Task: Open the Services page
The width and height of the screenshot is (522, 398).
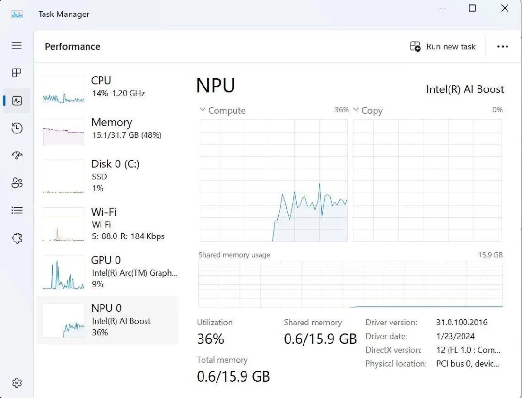Action: [x=16, y=238]
